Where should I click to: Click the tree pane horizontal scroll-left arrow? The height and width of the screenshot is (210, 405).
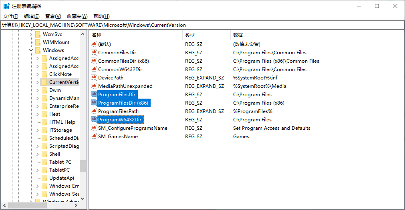(x=4, y=205)
